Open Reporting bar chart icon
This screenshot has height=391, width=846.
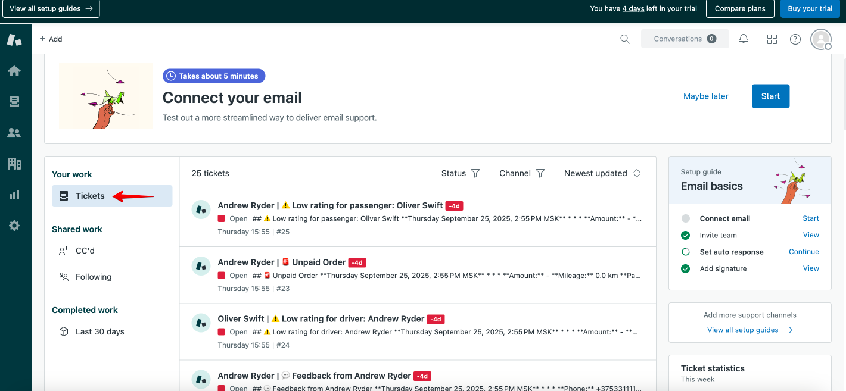[14, 195]
